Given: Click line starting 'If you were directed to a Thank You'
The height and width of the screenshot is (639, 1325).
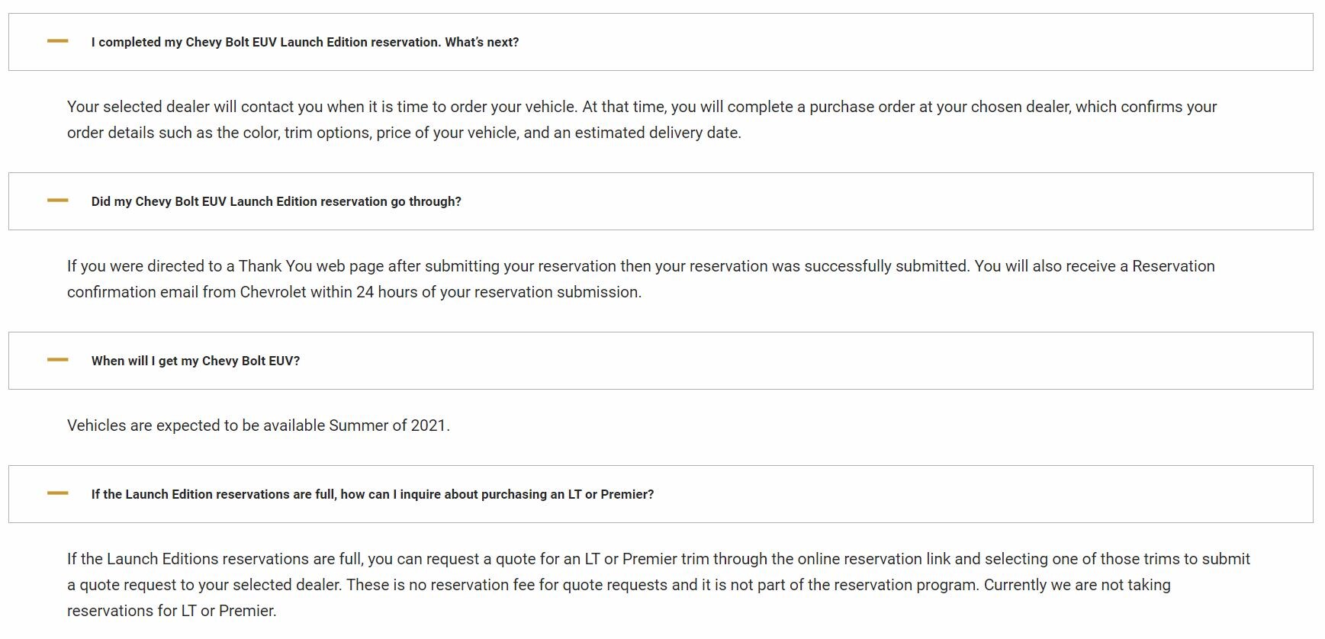Looking at the screenshot, I should click(x=640, y=266).
